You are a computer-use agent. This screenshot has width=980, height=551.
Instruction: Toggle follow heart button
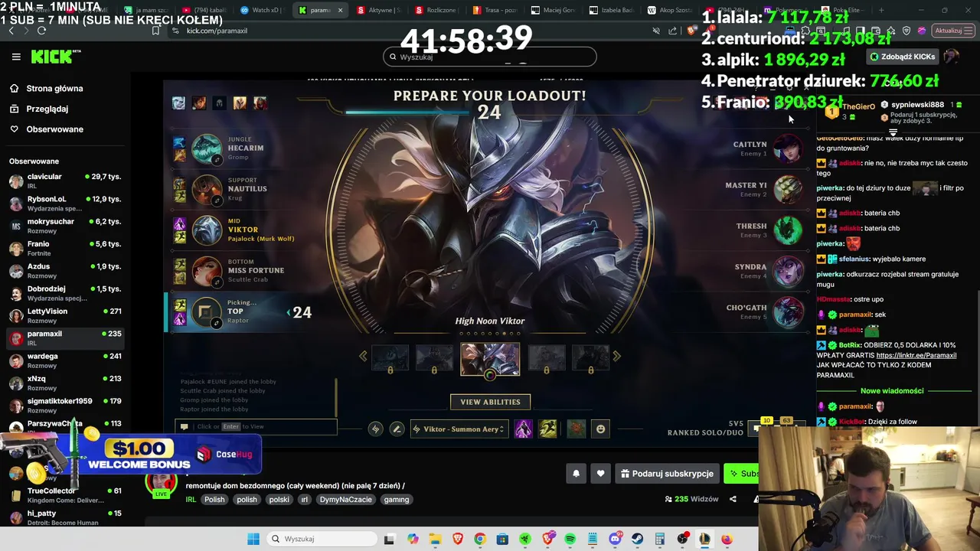(600, 474)
